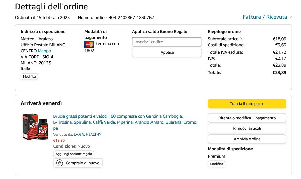Click the Inserisci codice gift card field
301x179 pixels.
click(167, 42)
